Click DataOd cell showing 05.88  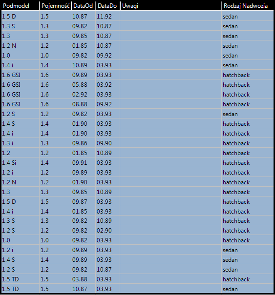coord(84,84)
